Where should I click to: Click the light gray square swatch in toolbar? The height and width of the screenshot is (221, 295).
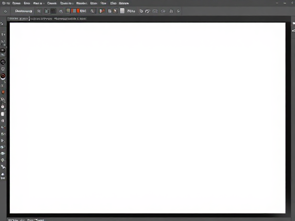[x=122, y=11]
